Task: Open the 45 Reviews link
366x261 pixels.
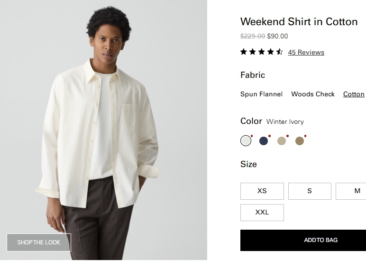Action: pyautogui.click(x=306, y=53)
